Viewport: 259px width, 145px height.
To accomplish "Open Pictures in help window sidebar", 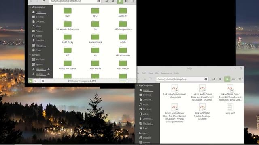I will pos(145,109).
